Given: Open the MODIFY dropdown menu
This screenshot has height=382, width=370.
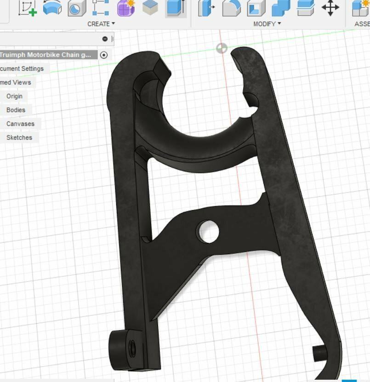Looking at the screenshot, I should coord(266,23).
